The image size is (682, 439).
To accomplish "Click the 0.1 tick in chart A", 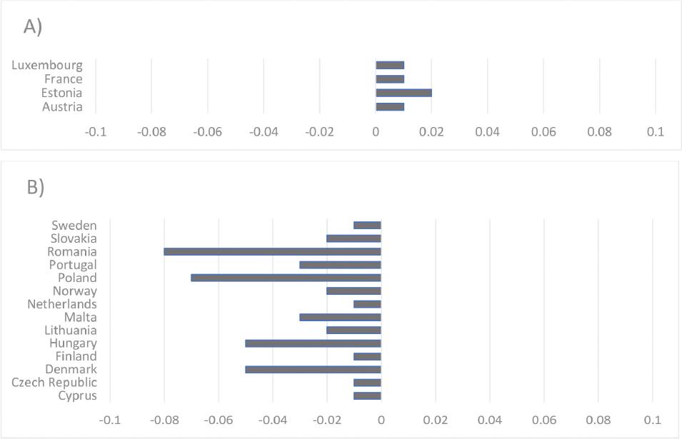I will 655,132.
